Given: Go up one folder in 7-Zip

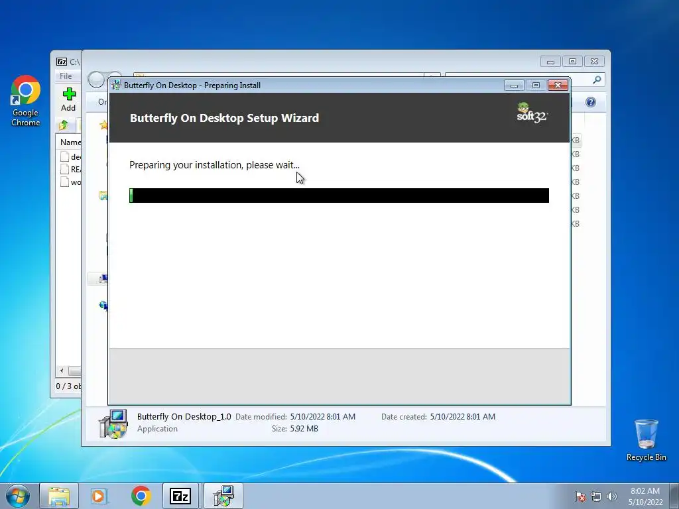Looking at the screenshot, I should pos(63,125).
